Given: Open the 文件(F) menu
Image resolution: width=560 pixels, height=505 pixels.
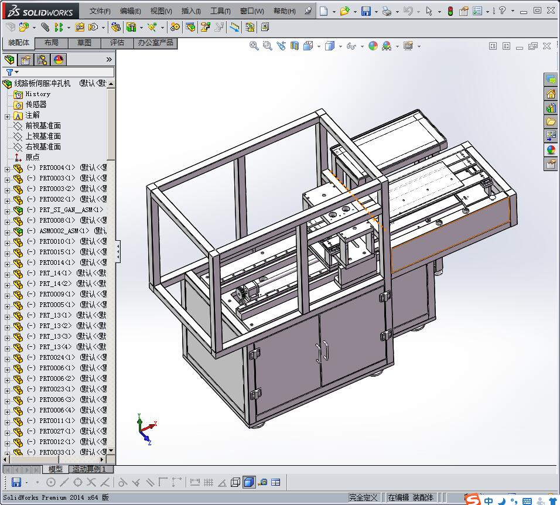Looking at the screenshot, I should pos(100,11).
